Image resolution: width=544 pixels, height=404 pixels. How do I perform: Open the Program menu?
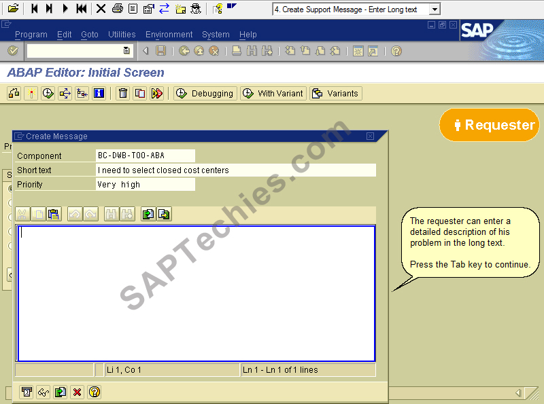[31, 35]
